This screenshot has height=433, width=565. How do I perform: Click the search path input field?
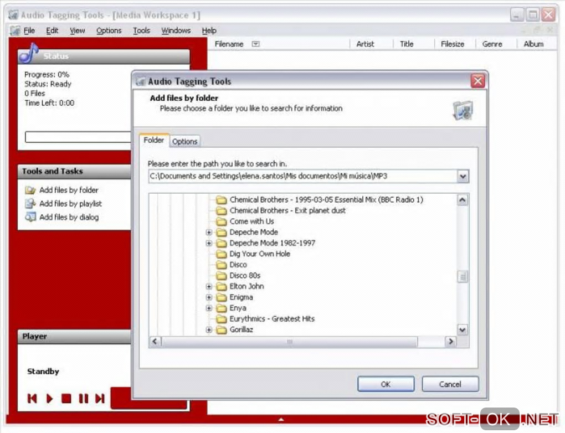pyautogui.click(x=302, y=177)
